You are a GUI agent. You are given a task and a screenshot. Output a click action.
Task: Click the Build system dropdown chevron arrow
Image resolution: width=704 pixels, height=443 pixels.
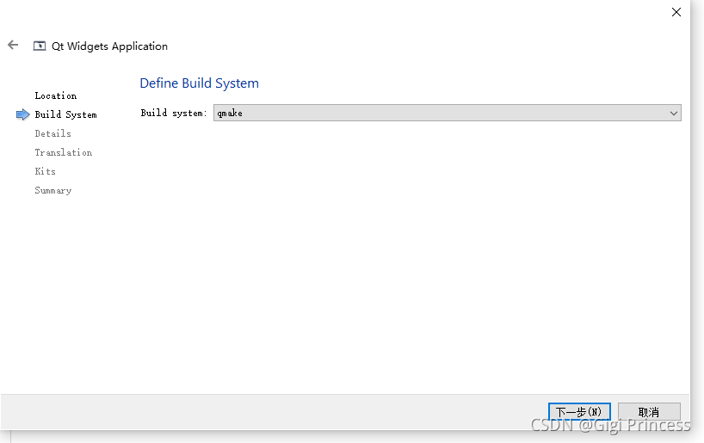(674, 113)
